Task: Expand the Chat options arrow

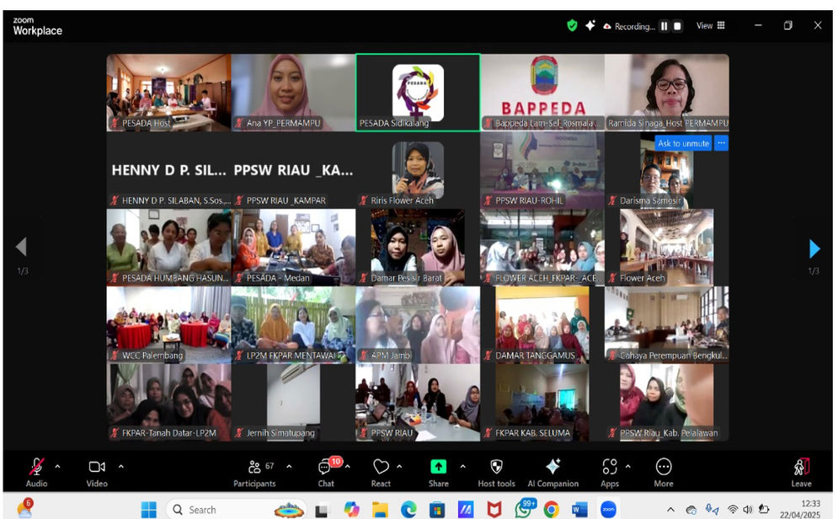Action: click(348, 467)
